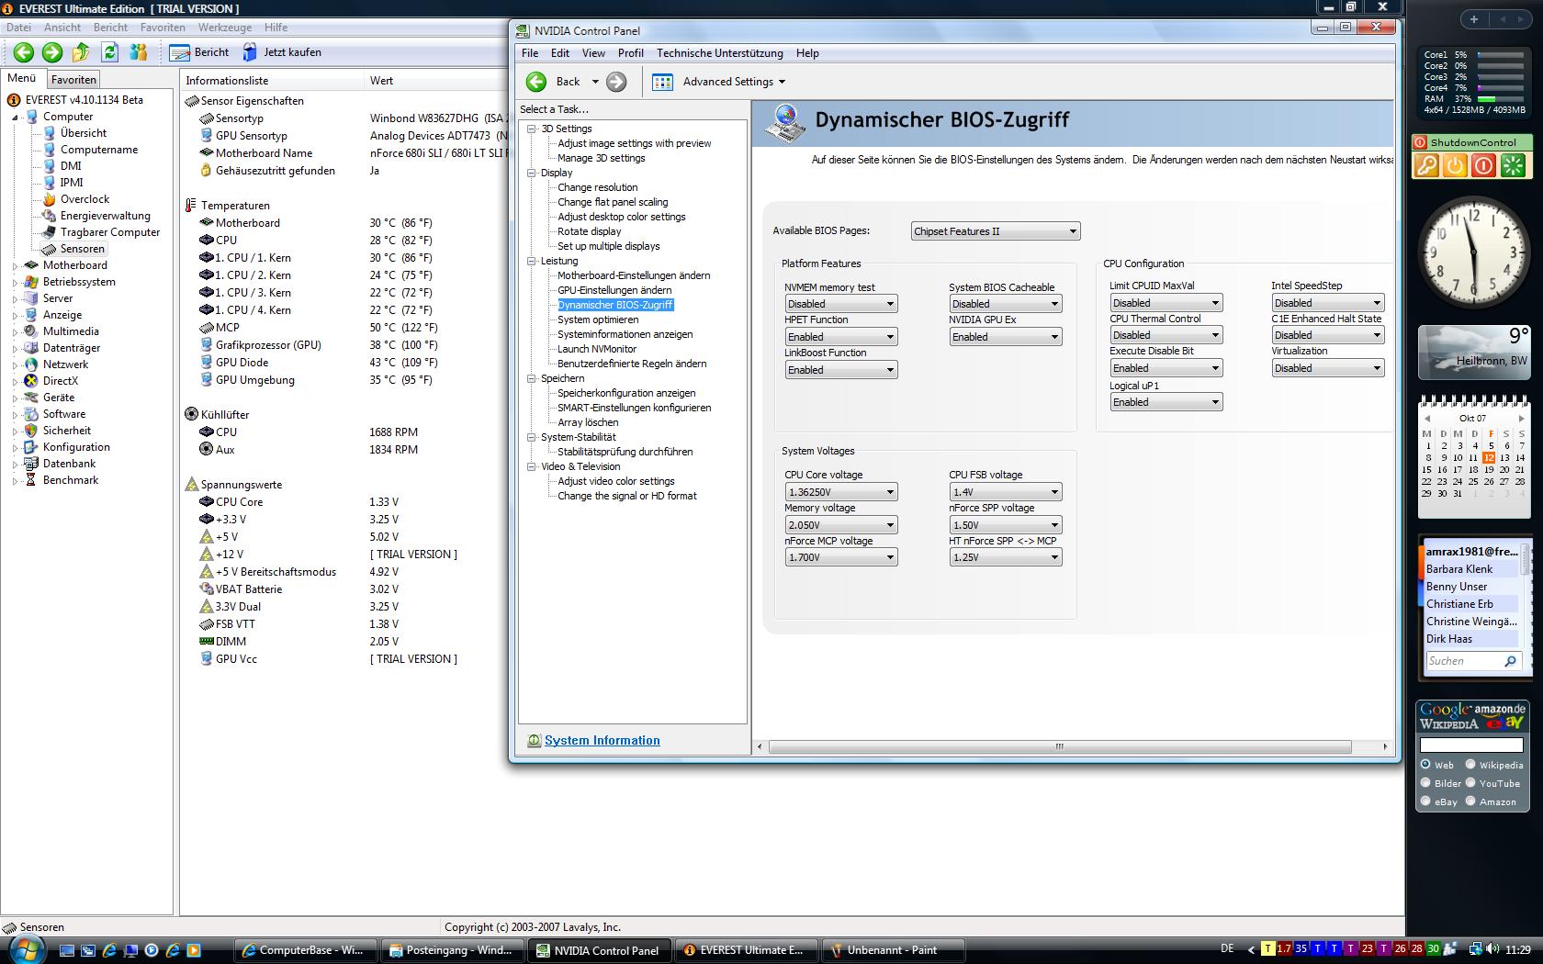Click the Advanced Settings view icon
The width and height of the screenshot is (1543, 964).
click(x=662, y=82)
